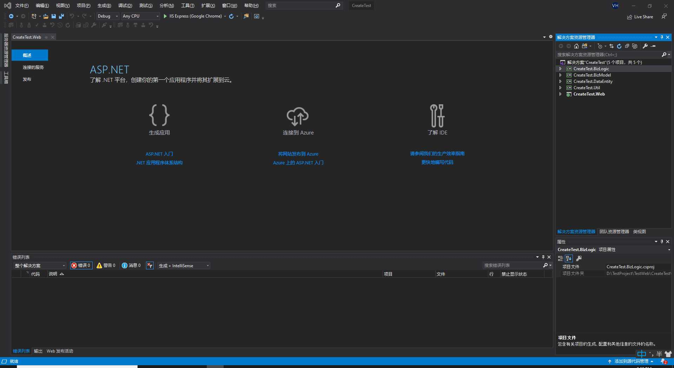Image resolution: width=674 pixels, height=368 pixels.
Task: Click the curly braces Build App icon
Action: [159, 115]
